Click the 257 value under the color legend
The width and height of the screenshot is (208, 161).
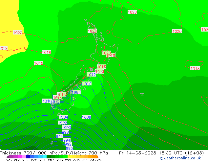pyautogui.click(x=9, y=160)
